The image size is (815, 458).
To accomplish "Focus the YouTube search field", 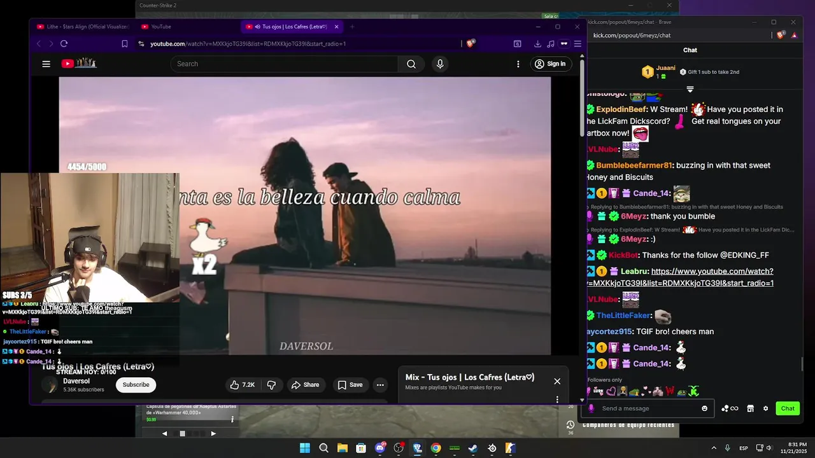I will pyautogui.click(x=284, y=64).
